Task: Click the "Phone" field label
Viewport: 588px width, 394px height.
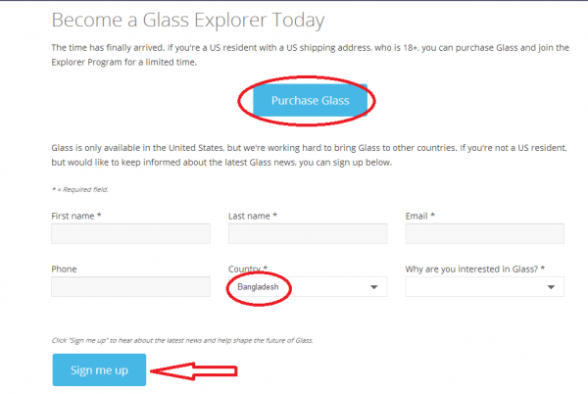Action: click(x=64, y=269)
